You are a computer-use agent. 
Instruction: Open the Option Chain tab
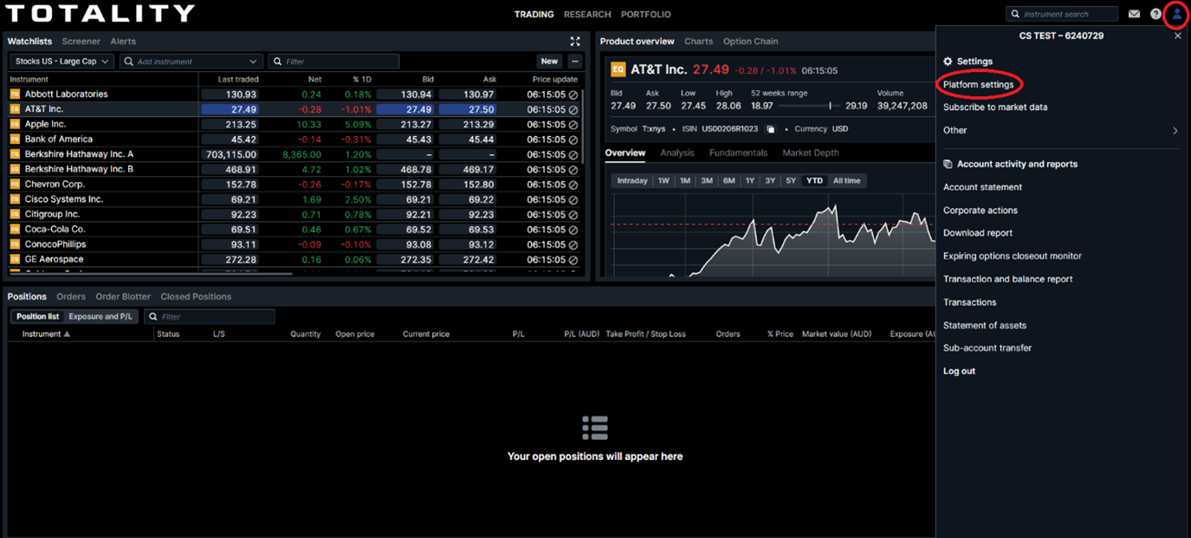click(x=750, y=42)
